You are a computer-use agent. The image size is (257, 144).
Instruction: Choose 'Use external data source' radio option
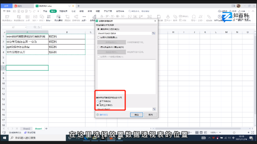[98, 37]
